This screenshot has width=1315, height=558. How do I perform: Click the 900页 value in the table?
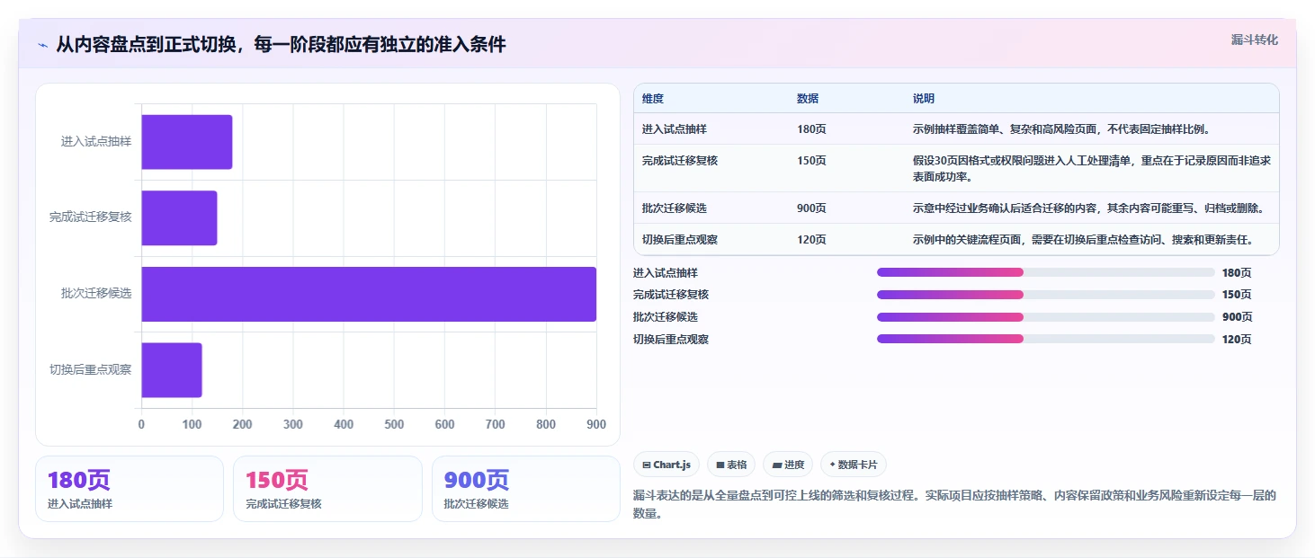811,208
